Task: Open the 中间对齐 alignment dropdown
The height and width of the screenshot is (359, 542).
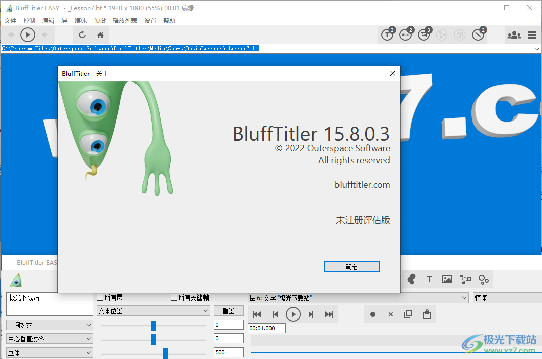Action: 50,325
